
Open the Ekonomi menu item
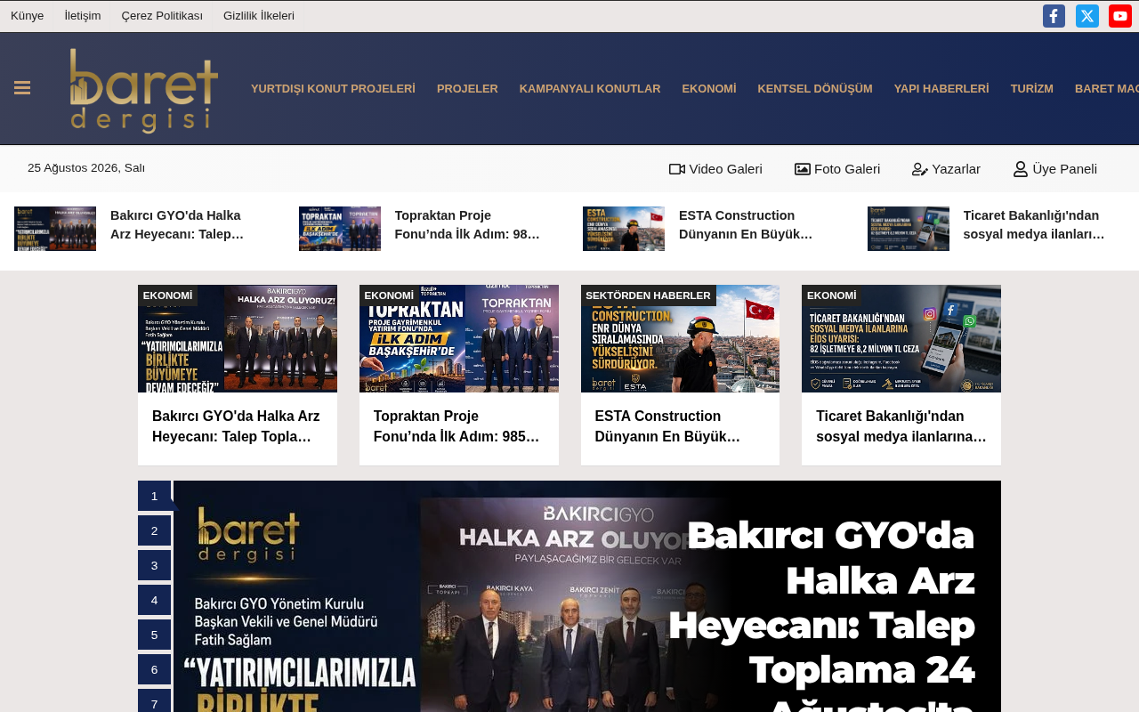tap(709, 89)
